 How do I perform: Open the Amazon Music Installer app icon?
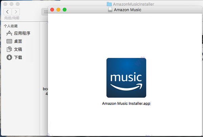click(x=126, y=78)
